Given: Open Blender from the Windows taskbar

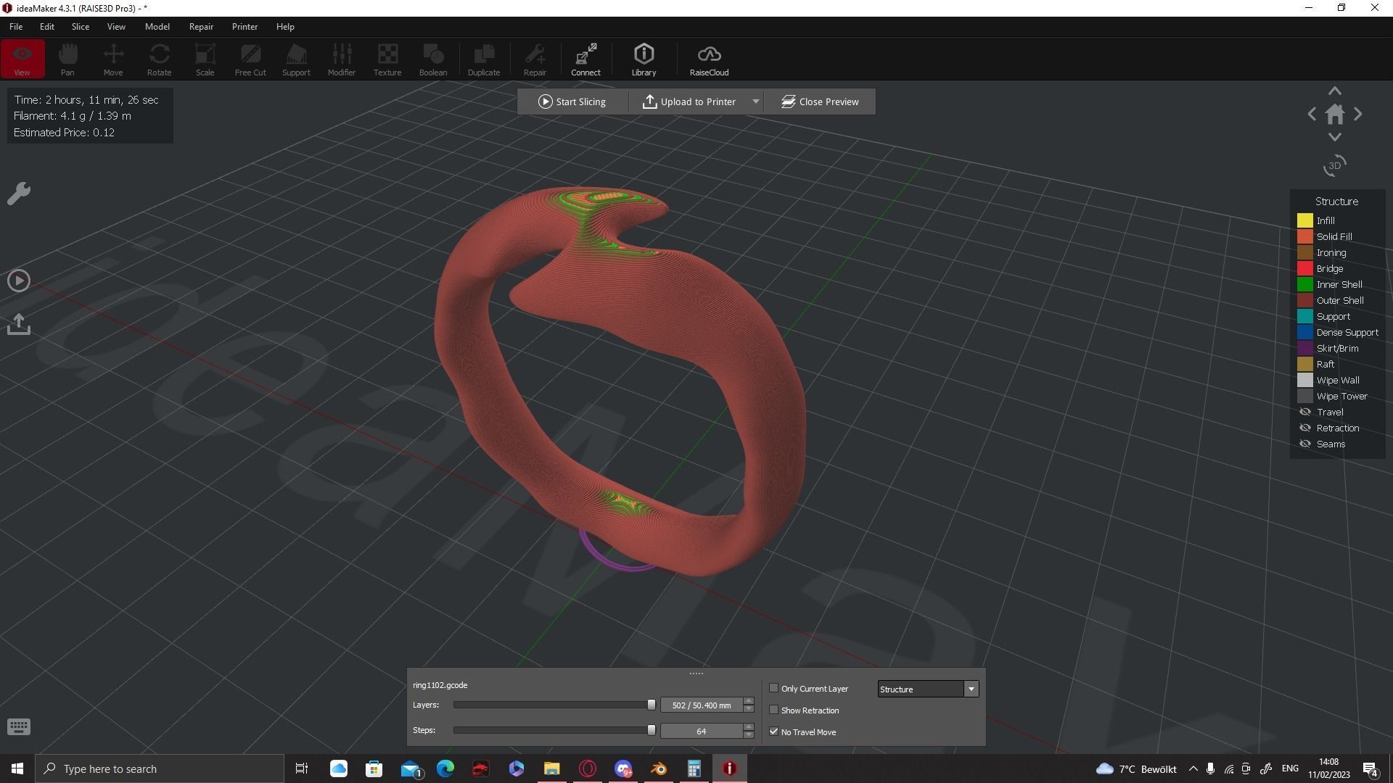Looking at the screenshot, I should click(x=659, y=768).
